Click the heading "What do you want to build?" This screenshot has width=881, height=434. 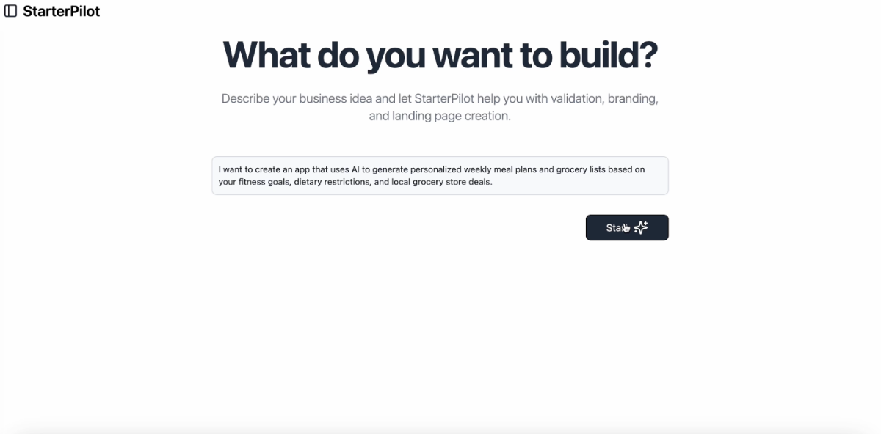tap(440, 54)
